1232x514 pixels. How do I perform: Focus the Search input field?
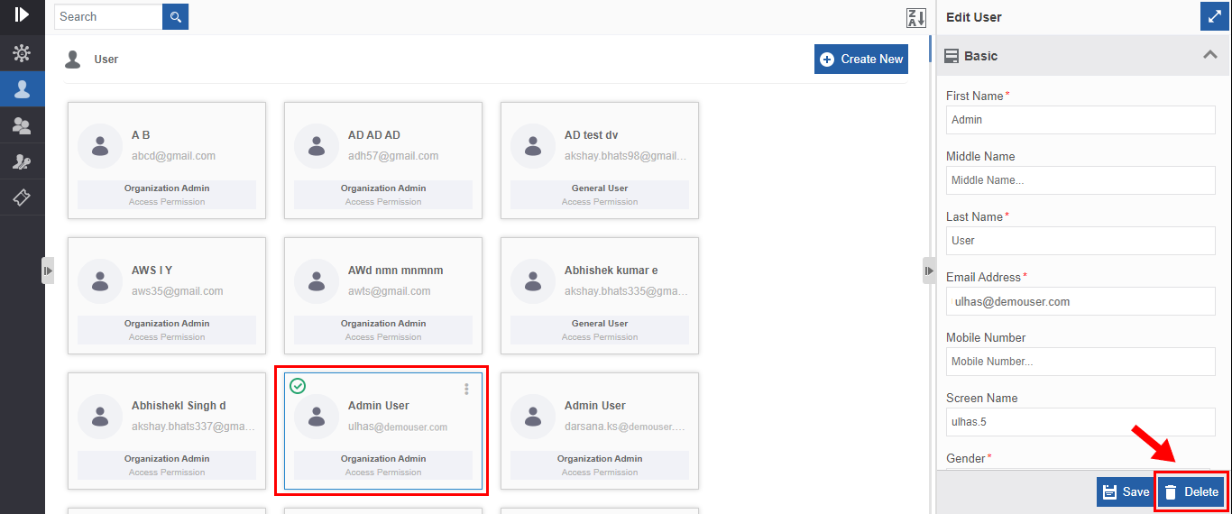[108, 16]
